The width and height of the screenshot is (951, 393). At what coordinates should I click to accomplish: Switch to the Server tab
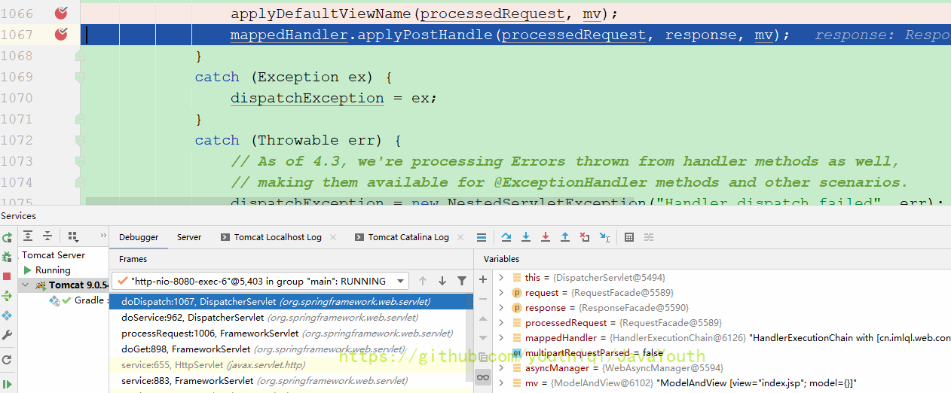(189, 237)
